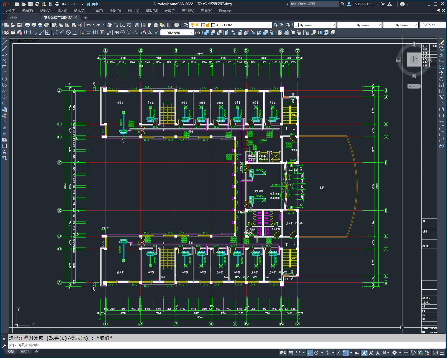Select the Rotate tool in modify toolbar
Image resolution: width=447 pixels, height=358 pixels.
[441, 79]
